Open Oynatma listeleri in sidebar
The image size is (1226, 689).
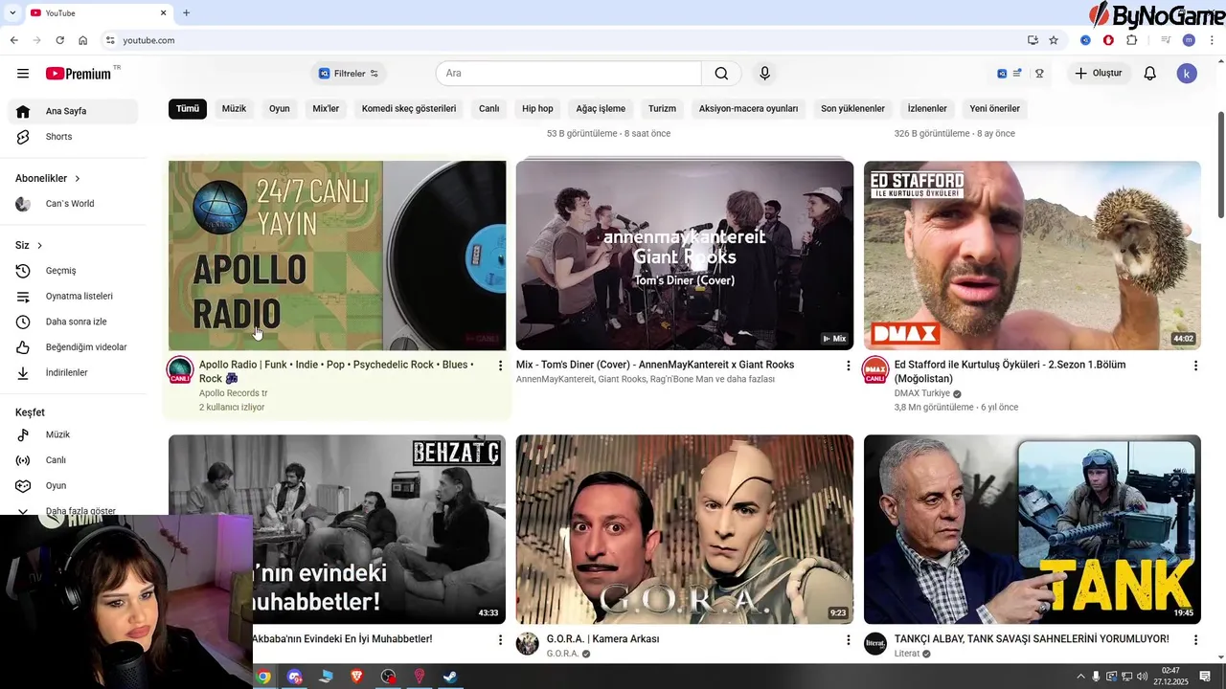[73, 297]
